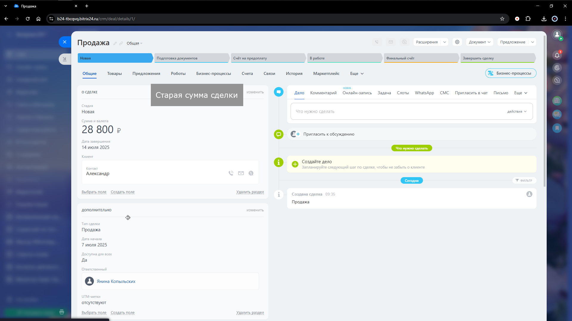The height and width of the screenshot is (321, 572).
Task: Select the Онлайн-запись timeline tab
Action: (357, 93)
